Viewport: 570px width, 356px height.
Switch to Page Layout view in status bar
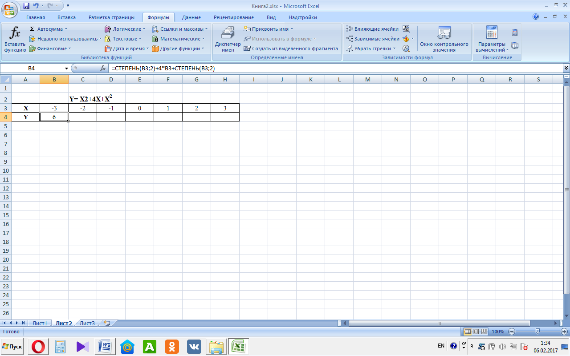(x=475, y=332)
